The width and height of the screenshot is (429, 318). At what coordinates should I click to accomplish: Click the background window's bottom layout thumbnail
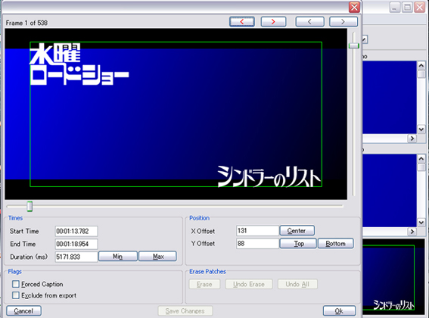pos(393,276)
